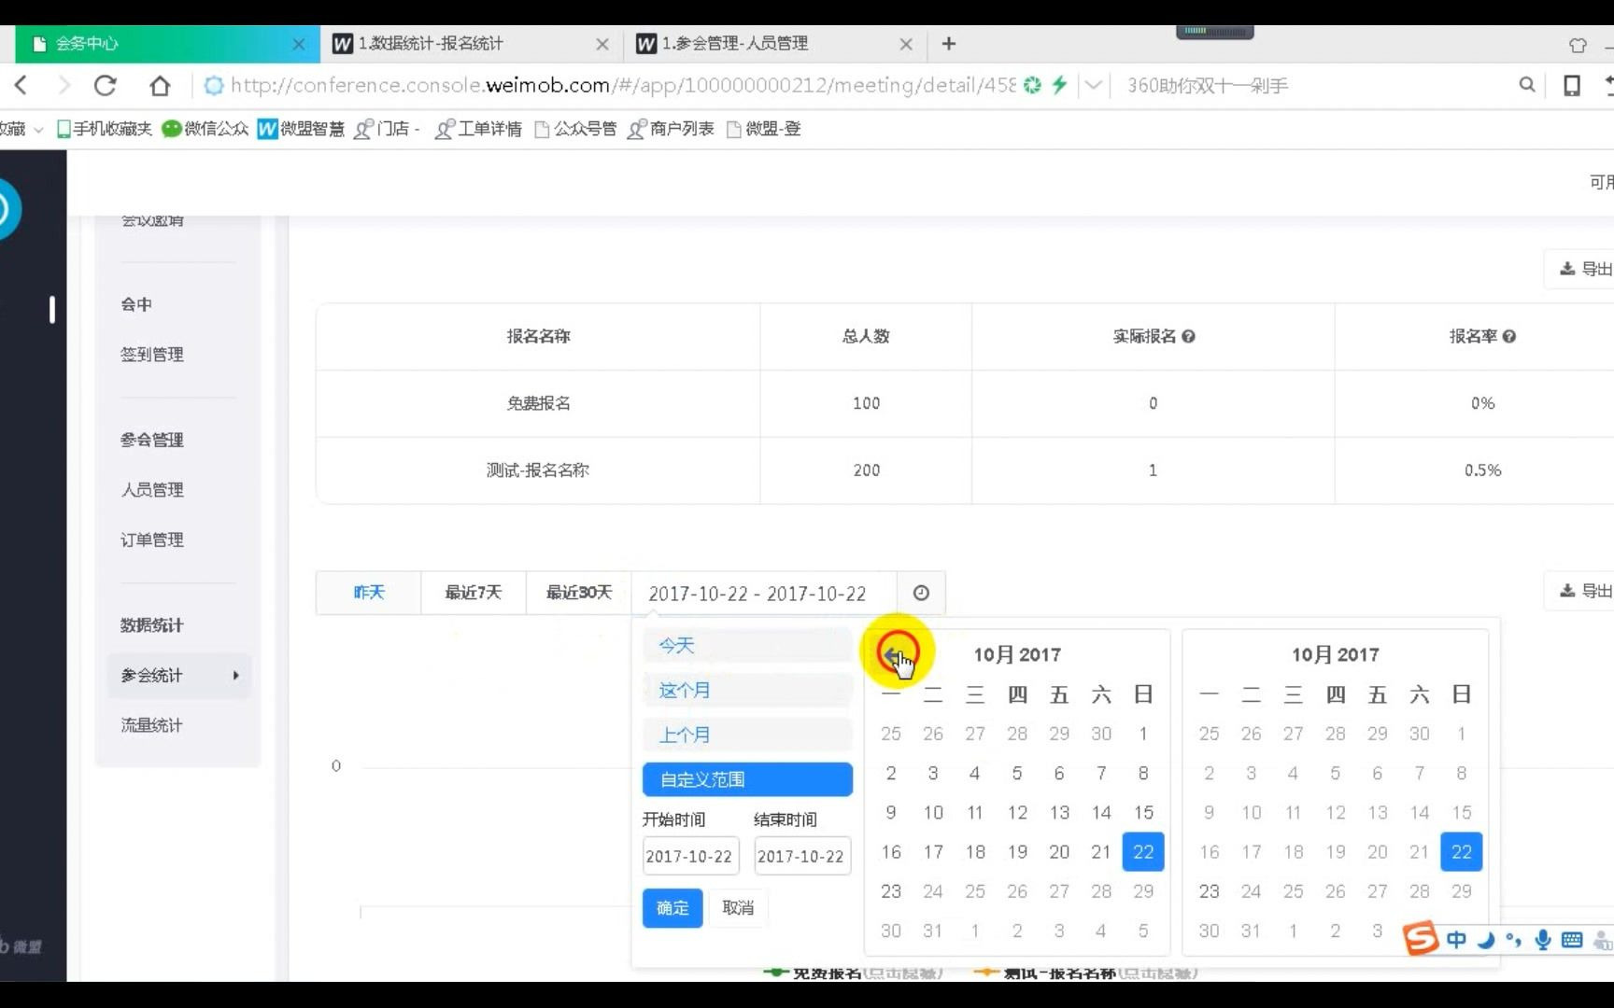Confirm with the 确定 button
This screenshot has height=1008, width=1614.
(x=672, y=908)
